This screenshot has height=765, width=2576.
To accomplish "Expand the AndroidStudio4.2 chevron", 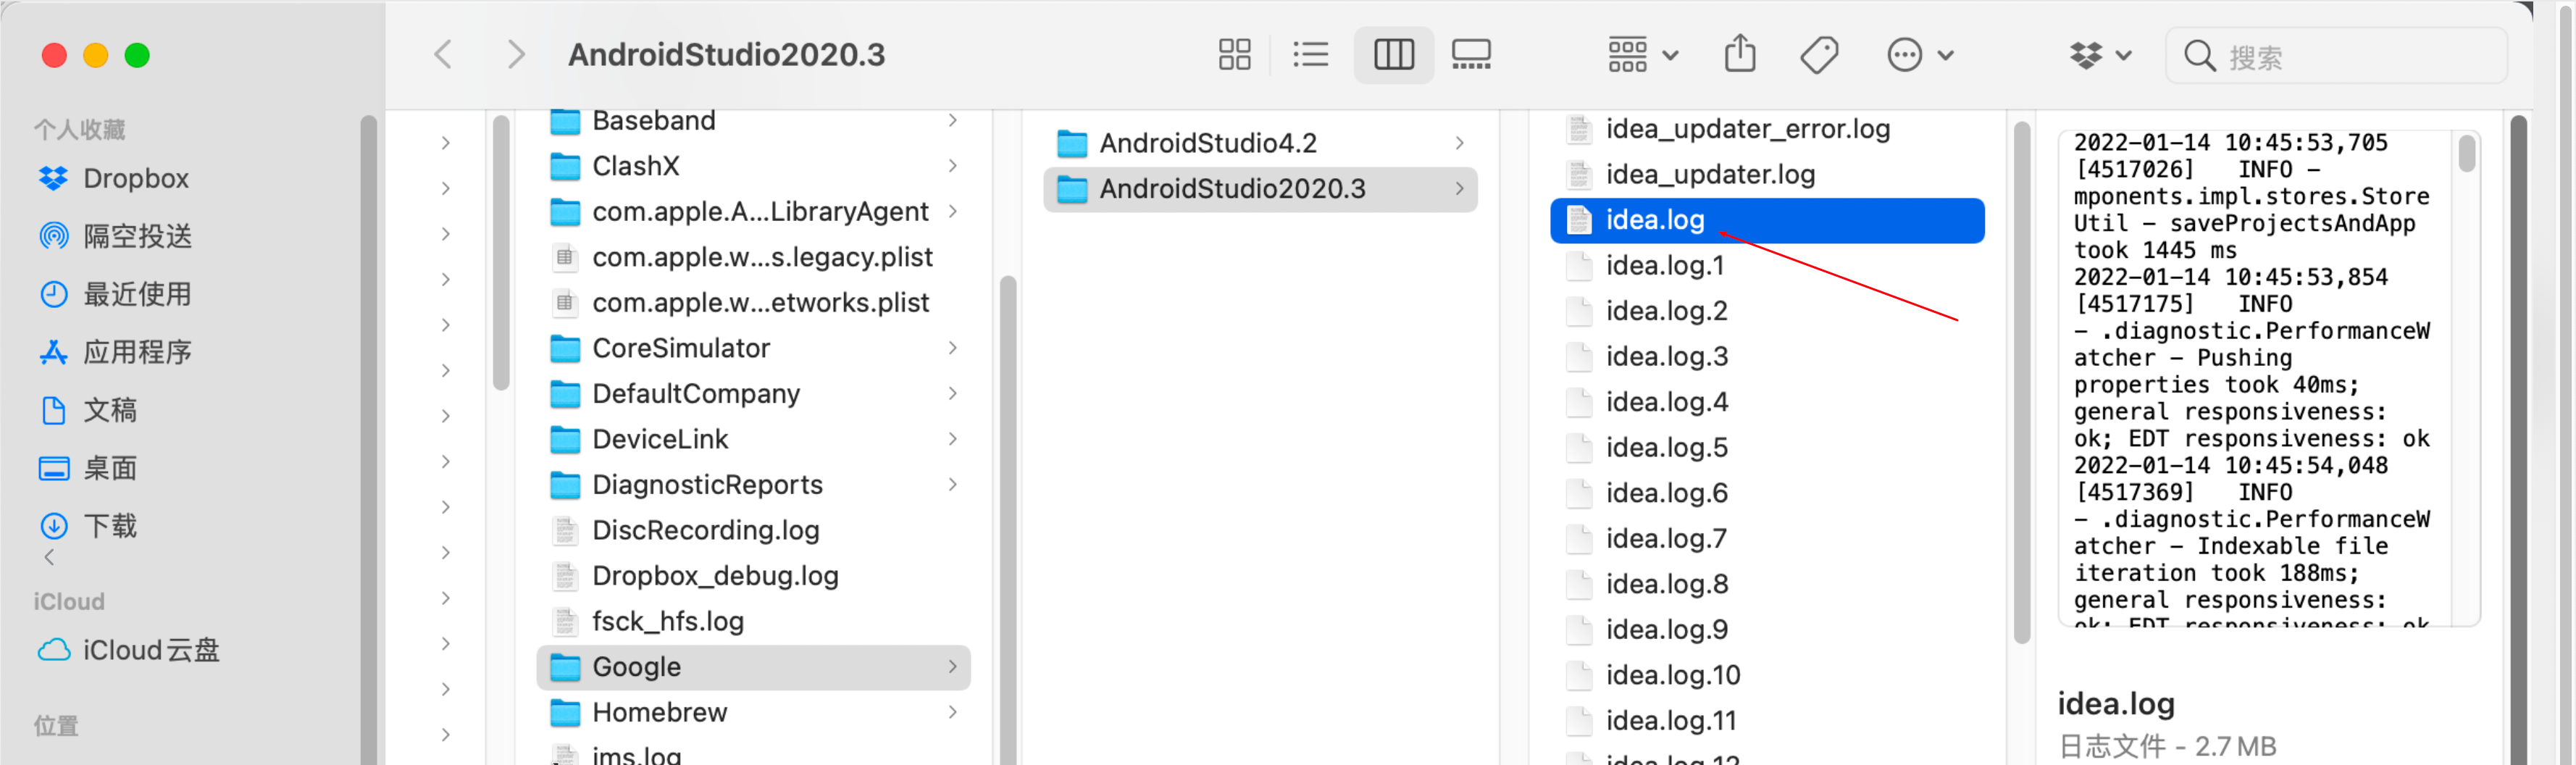I will 1460,143.
